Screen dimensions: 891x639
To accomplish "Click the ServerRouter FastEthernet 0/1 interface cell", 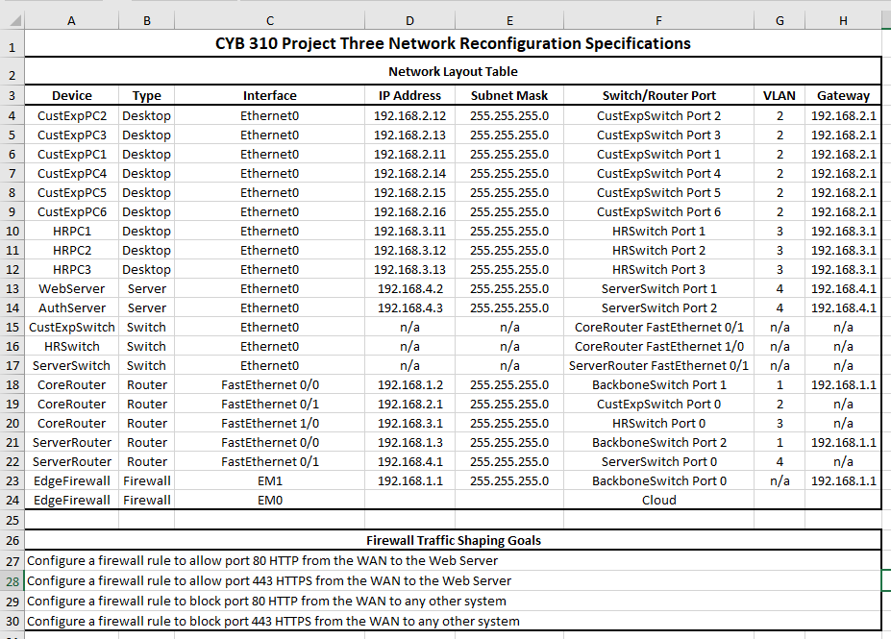I will tap(270, 462).
